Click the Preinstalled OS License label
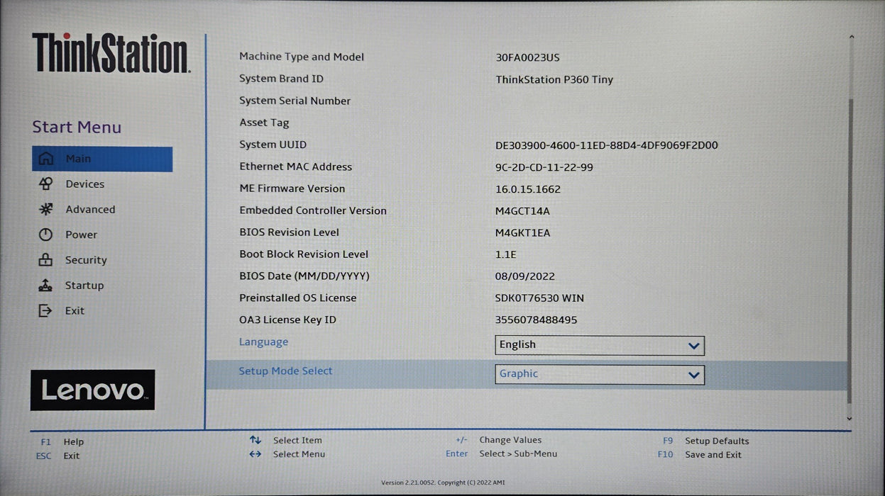The image size is (885, 496). coord(298,298)
